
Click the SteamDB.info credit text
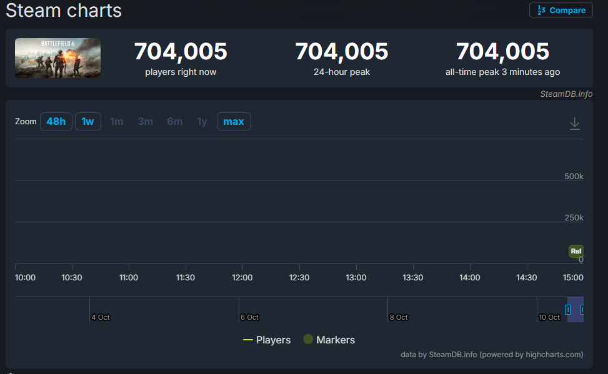click(566, 94)
